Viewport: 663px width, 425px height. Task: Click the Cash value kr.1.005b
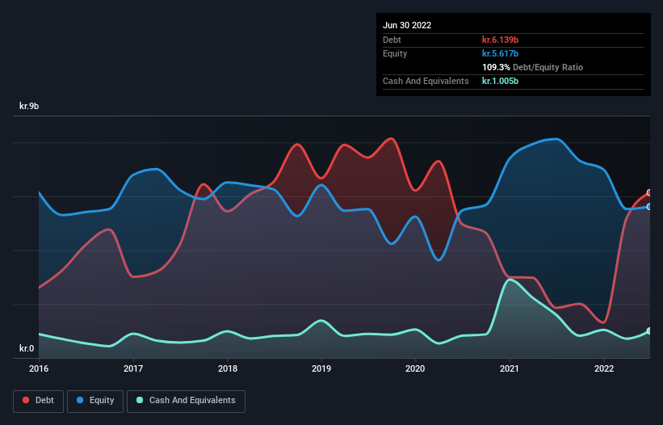tap(500, 81)
